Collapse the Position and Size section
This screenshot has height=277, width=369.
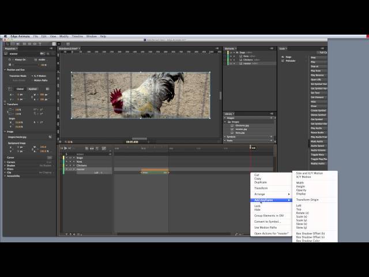click(5, 70)
